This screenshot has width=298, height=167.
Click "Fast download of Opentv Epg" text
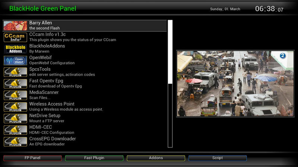[56, 86]
